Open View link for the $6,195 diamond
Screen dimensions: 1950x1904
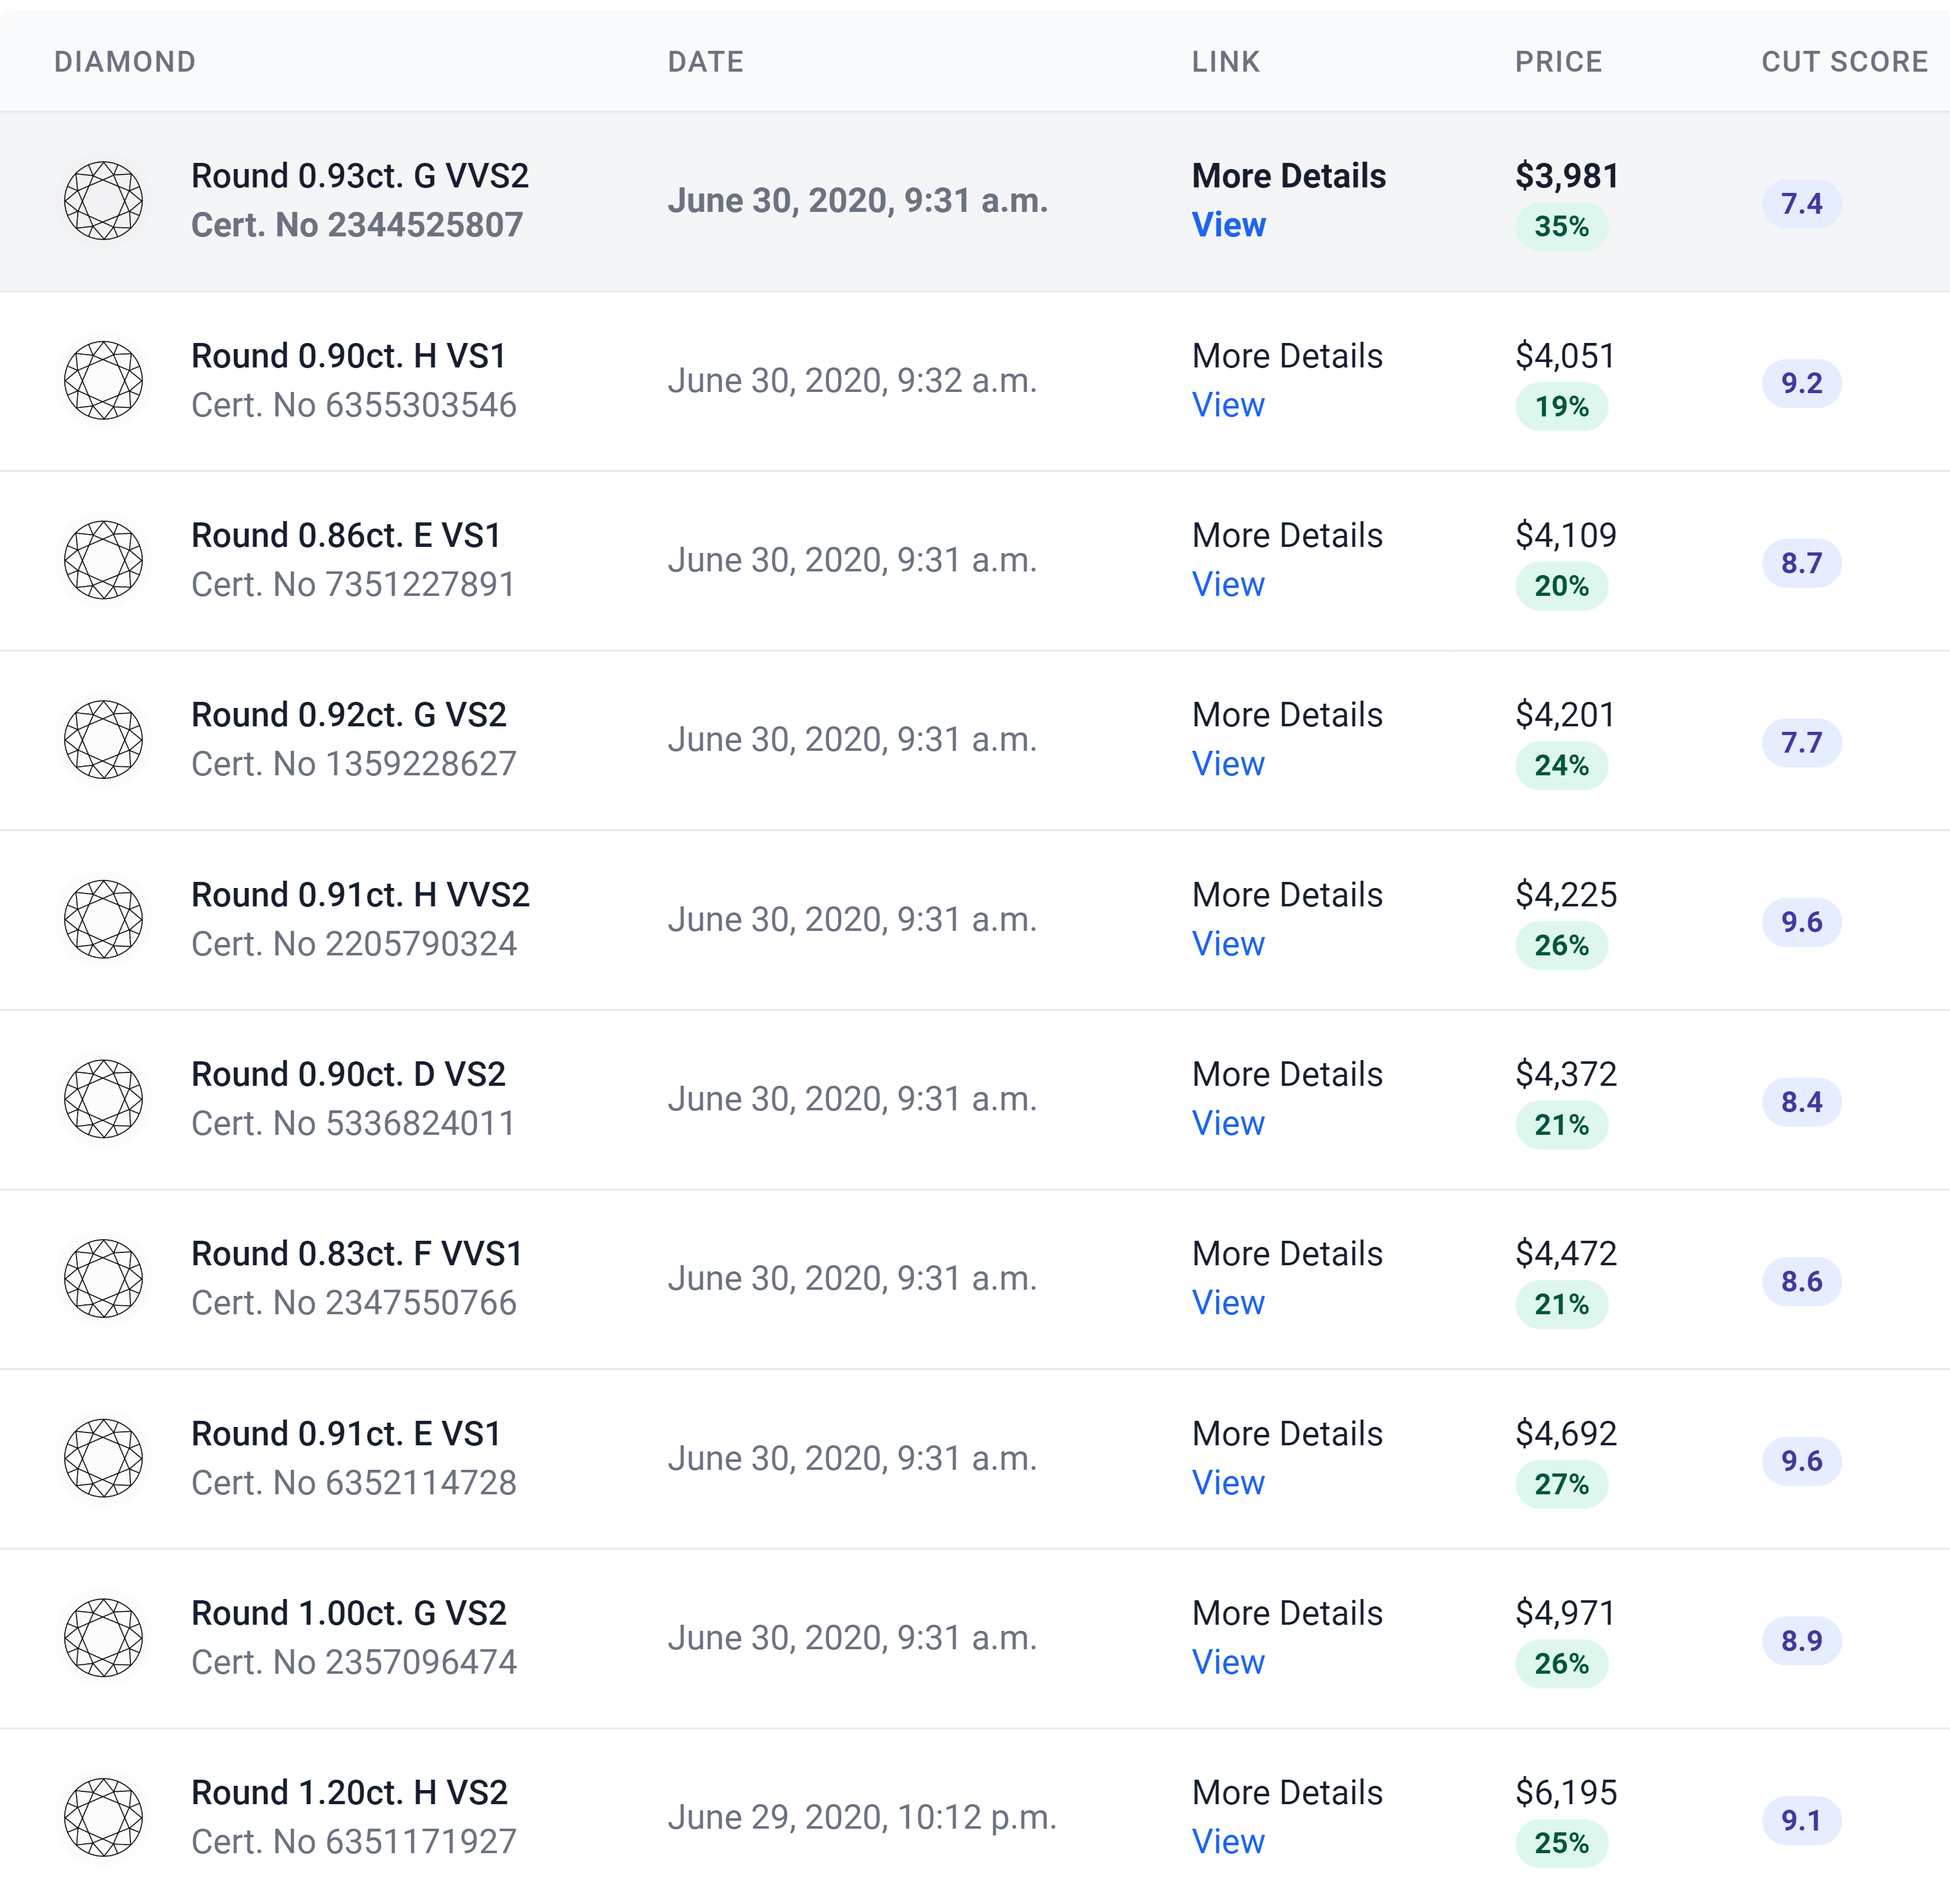tap(1228, 1842)
